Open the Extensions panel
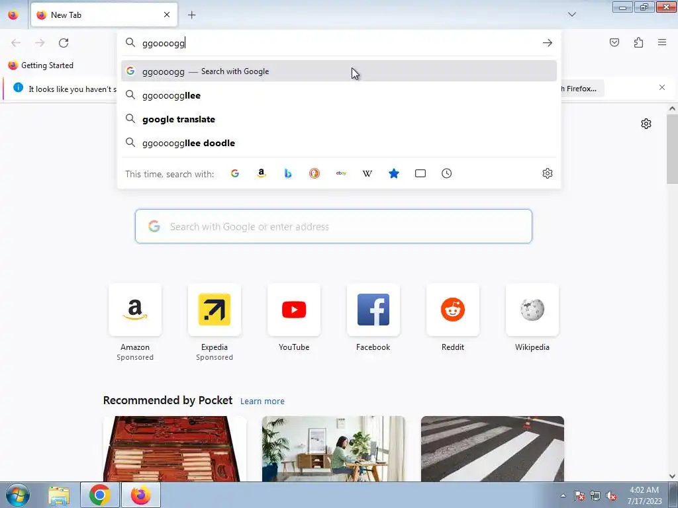 [x=638, y=42]
